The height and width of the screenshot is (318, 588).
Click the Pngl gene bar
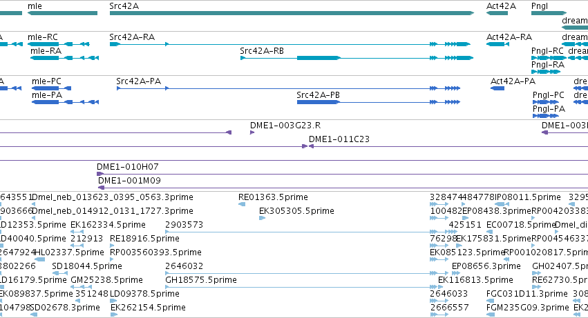549,13
